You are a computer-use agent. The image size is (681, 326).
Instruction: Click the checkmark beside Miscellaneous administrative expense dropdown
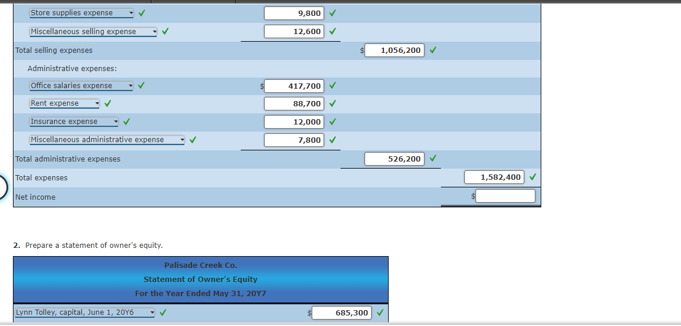(193, 140)
